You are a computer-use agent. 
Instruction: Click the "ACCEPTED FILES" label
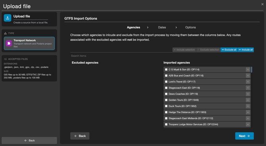[18, 59]
